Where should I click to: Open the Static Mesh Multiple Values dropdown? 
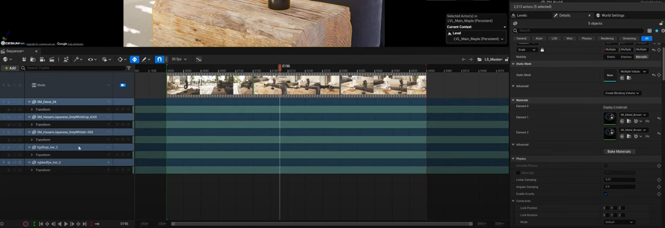(x=633, y=71)
